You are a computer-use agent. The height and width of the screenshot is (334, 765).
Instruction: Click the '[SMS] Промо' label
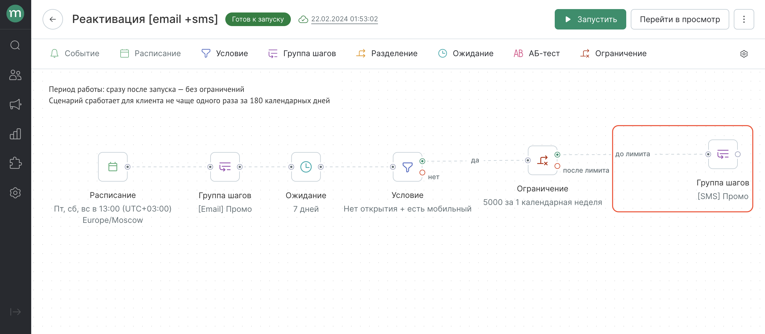click(x=723, y=196)
